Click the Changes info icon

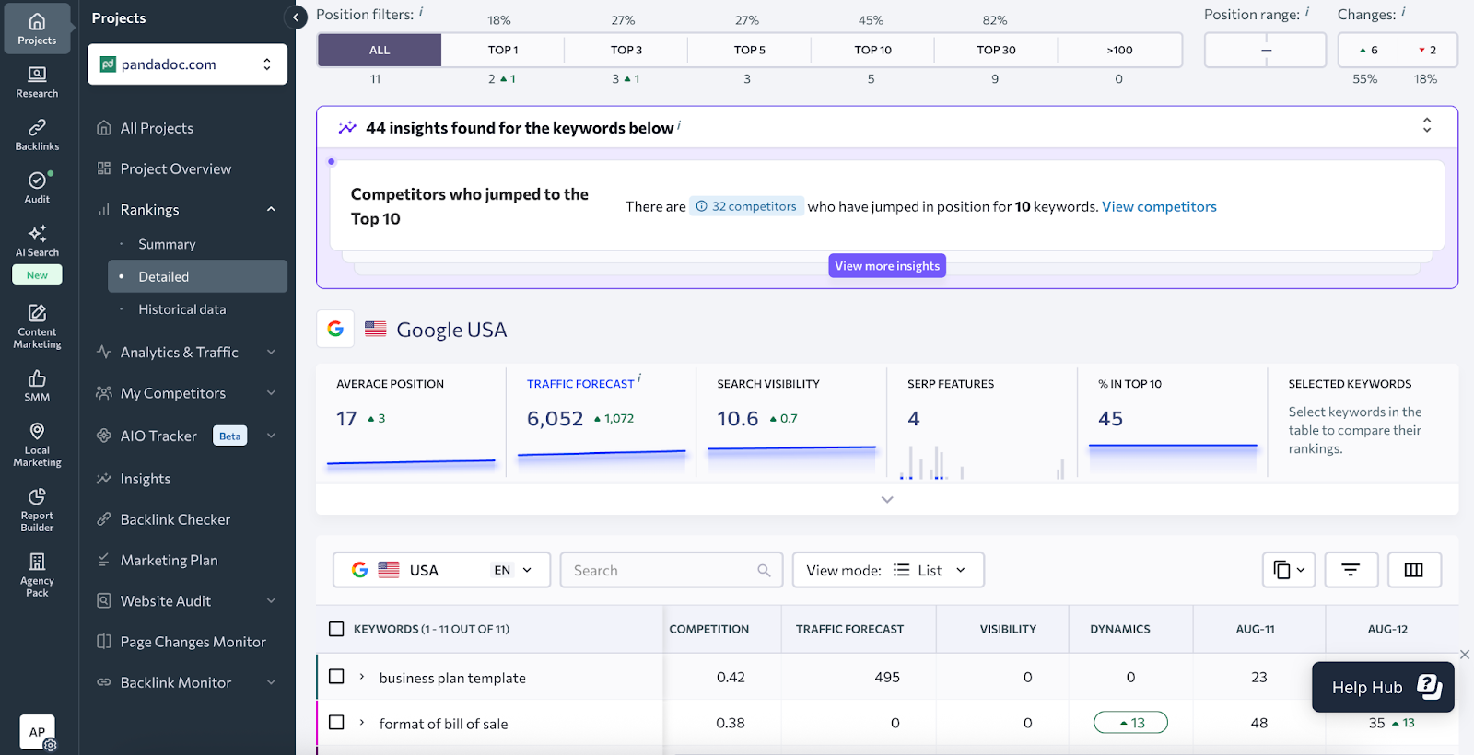[1403, 12]
